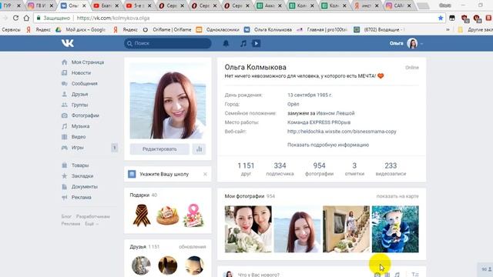Open Ольга account menu dropdown
The height and width of the screenshot is (277, 493).
pyautogui.click(x=406, y=43)
